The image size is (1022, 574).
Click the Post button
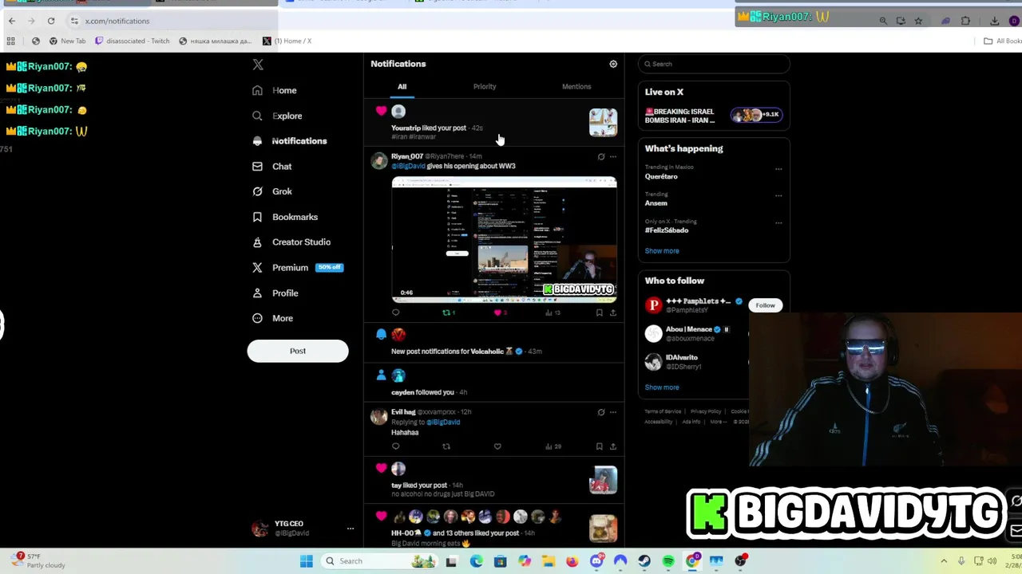pyautogui.click(x=298, y=351)
